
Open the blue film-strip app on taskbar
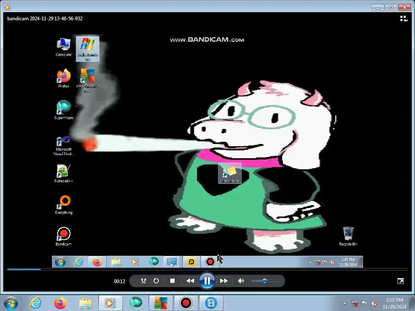pyautogui.click(x=211, y=303)
